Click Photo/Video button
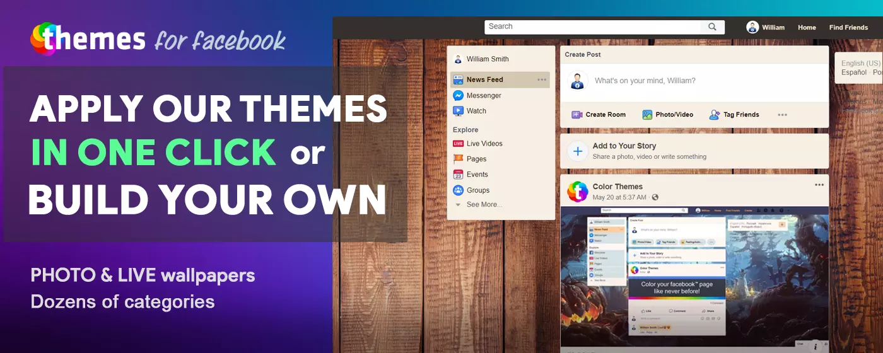Image resolution: width=883 pixels, height=353 pixels. (668, 115)
